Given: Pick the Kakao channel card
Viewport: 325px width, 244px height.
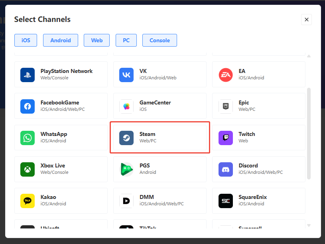Looking at the screenshot, I should (61, 201).
